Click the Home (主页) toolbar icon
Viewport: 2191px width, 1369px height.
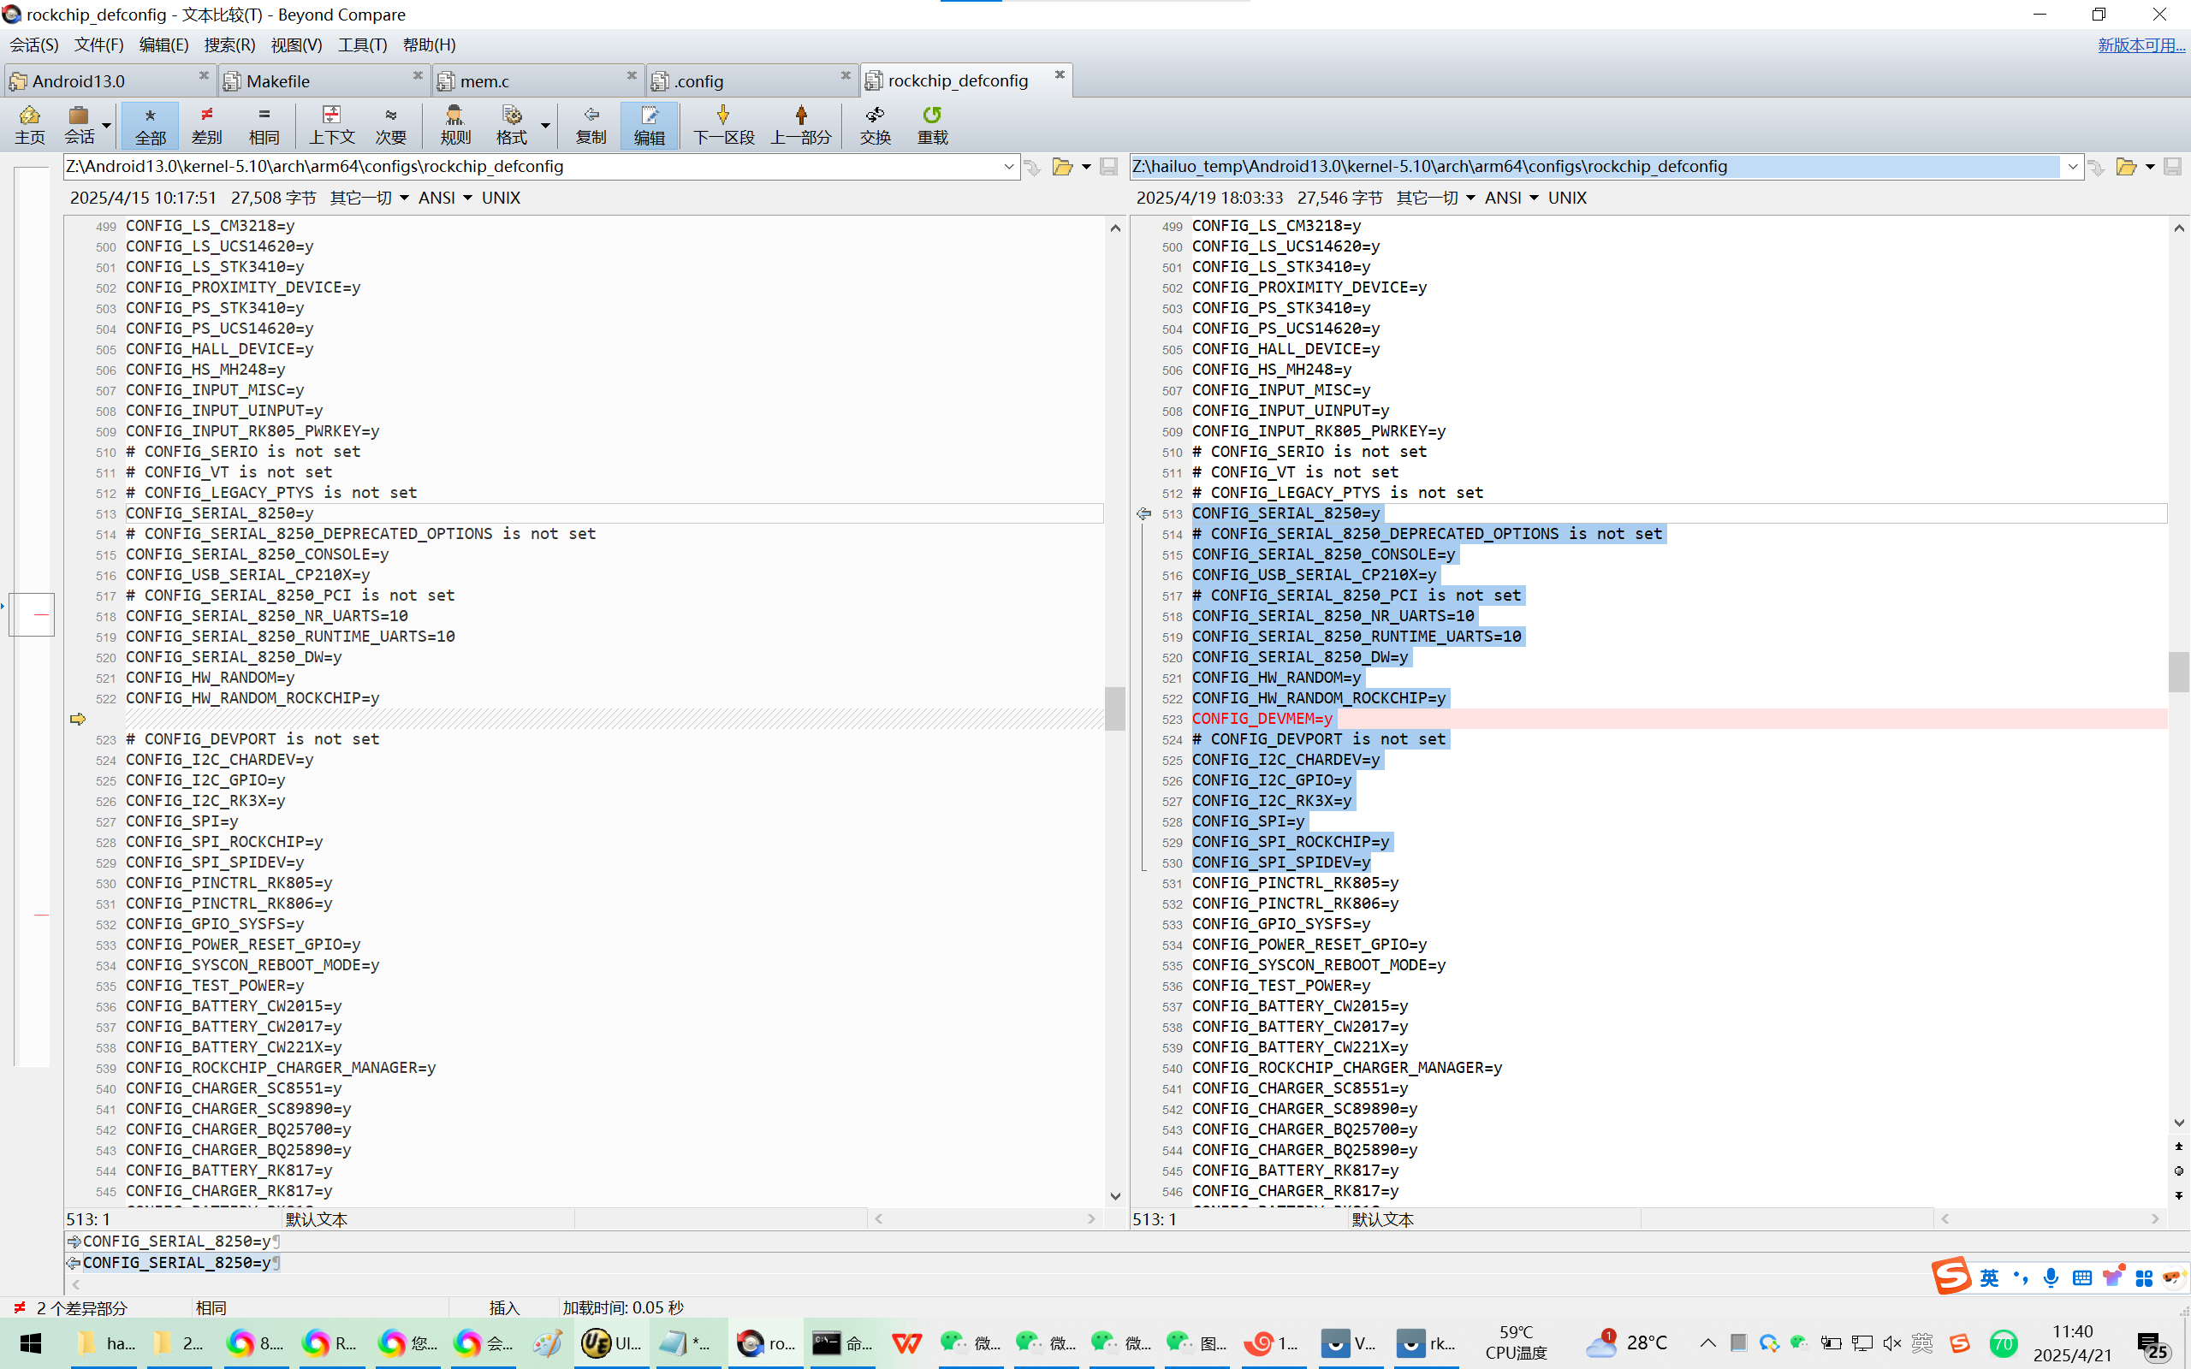click(x=29, y=124)
